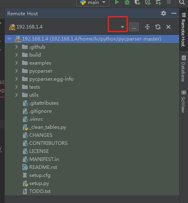
Task: Click the profile run icon in toolbar
Action: [148, 2]
